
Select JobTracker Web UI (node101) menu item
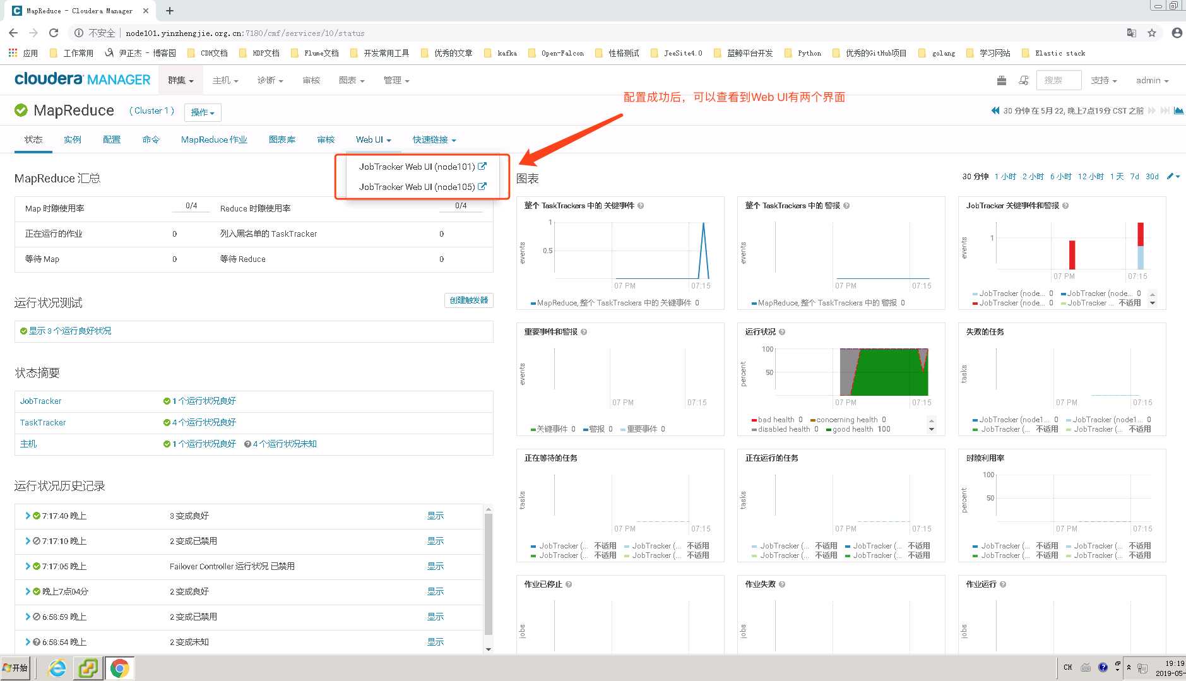pyautogui.click(x=422, y=167)
